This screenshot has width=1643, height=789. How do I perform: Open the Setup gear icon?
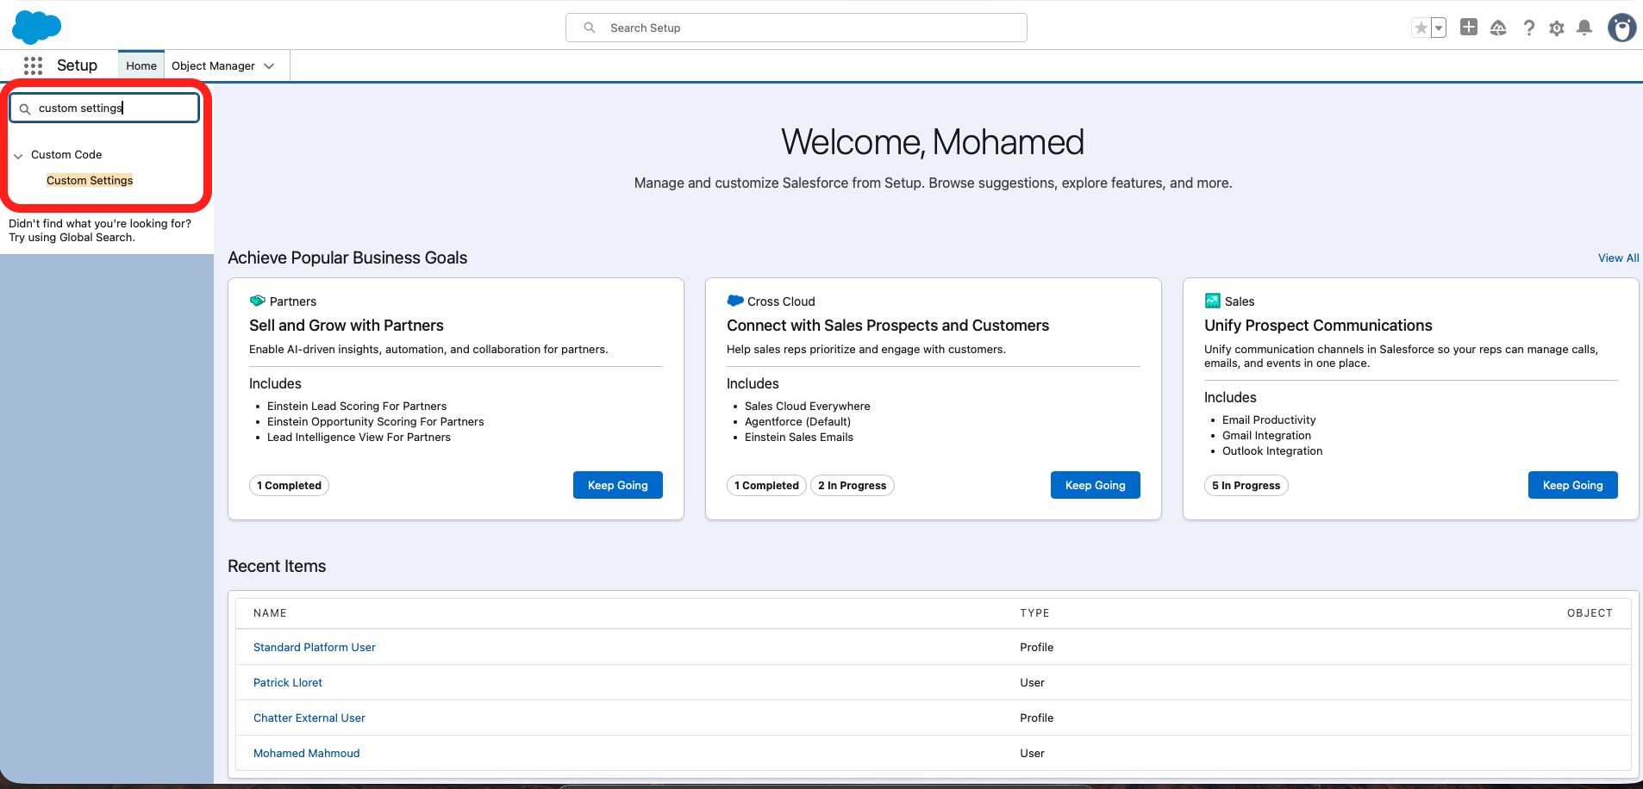pyautogui.click(x=1557, y=28)
